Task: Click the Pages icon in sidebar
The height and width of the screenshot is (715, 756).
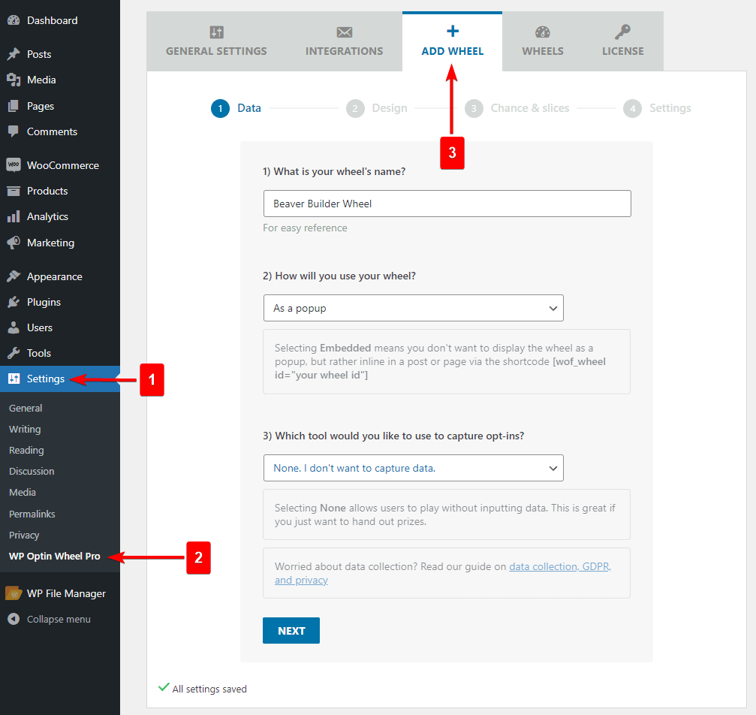Action: (14, 106)
